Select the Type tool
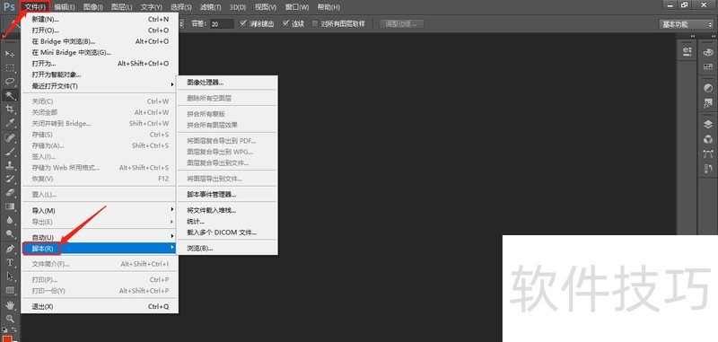 (10, 262)
